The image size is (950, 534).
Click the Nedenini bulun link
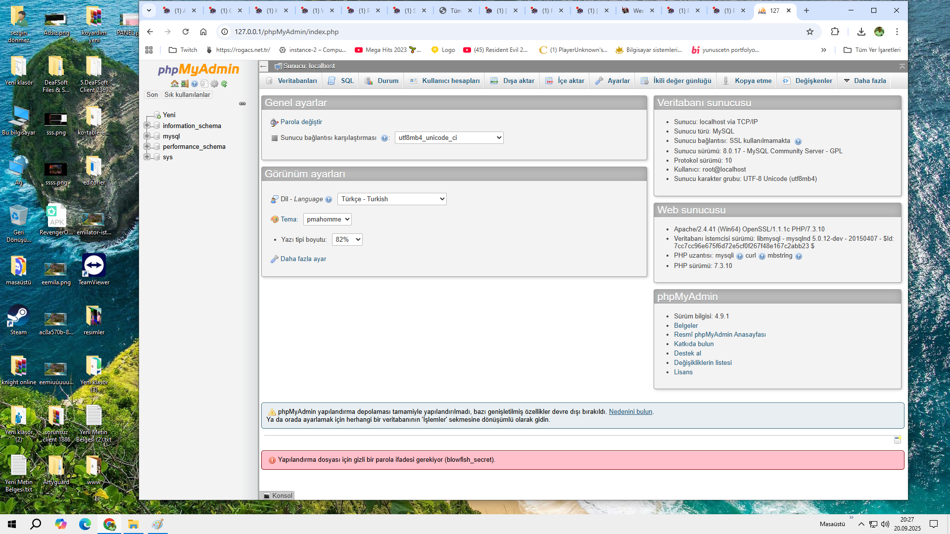pyautogui.click(x=630, y=412)
